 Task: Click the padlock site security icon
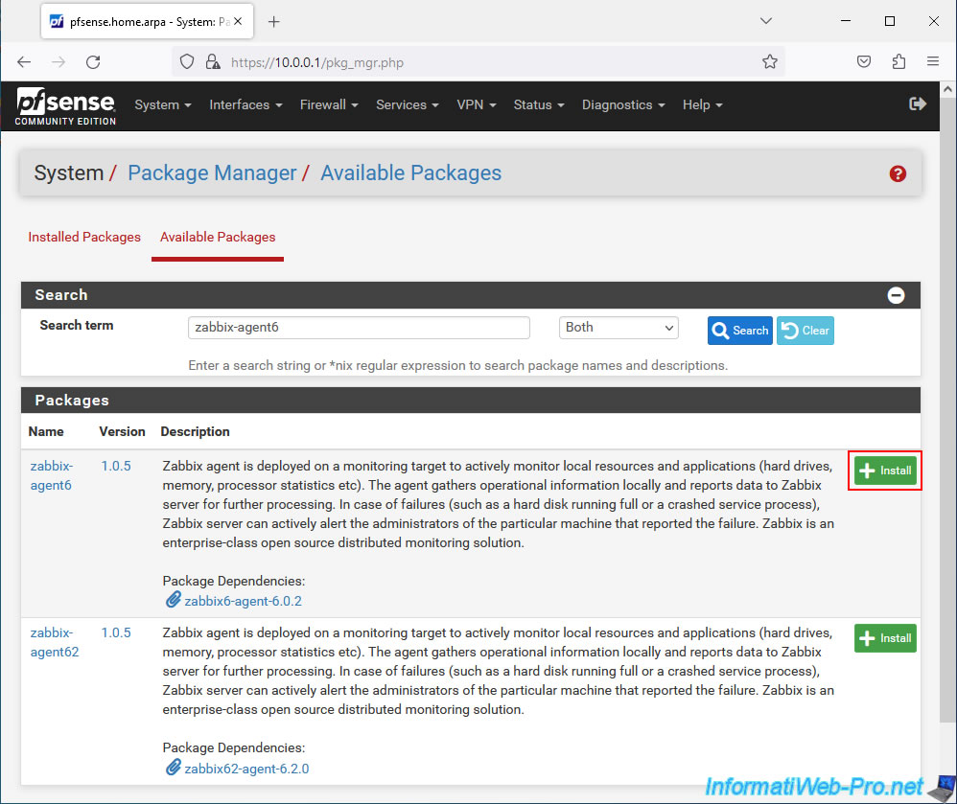tap(212, 62)
